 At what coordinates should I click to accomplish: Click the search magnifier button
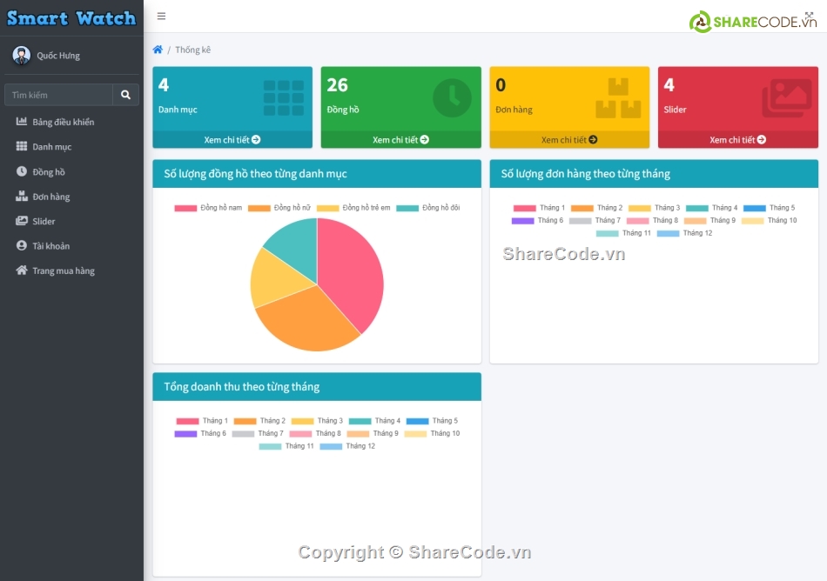pos(125,95)
